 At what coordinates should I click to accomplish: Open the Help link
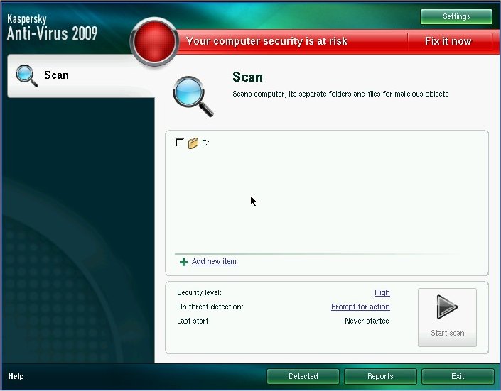pos(16,376)
